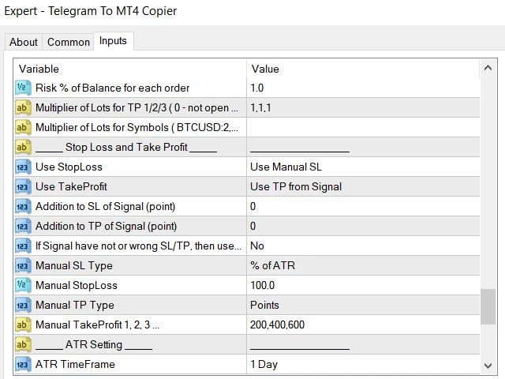
Task: Toggle the 'If Signal have not or wrong SL/TP' value
Action: [x=363, y=246]
